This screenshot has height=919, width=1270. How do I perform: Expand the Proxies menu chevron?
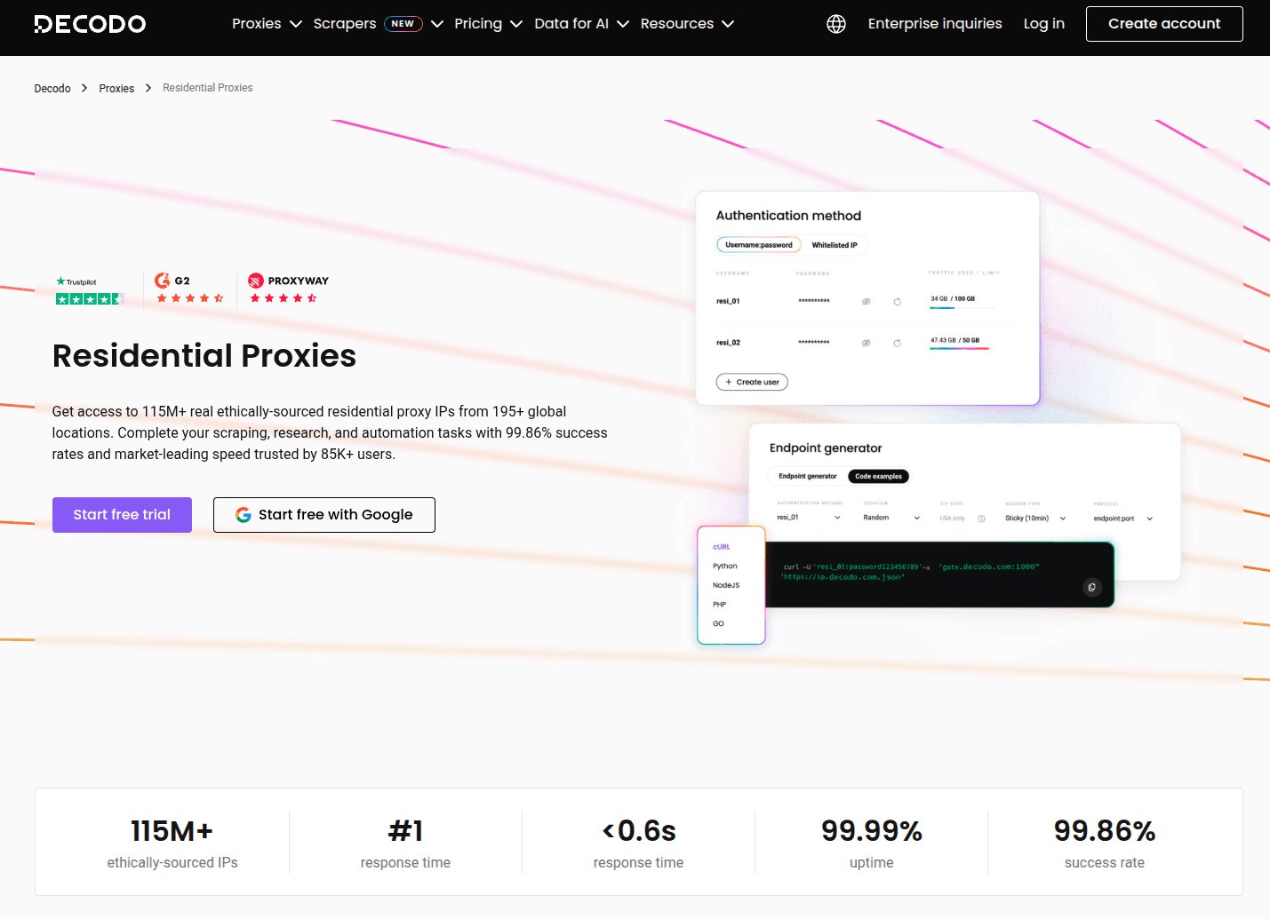tap(296, 24)
